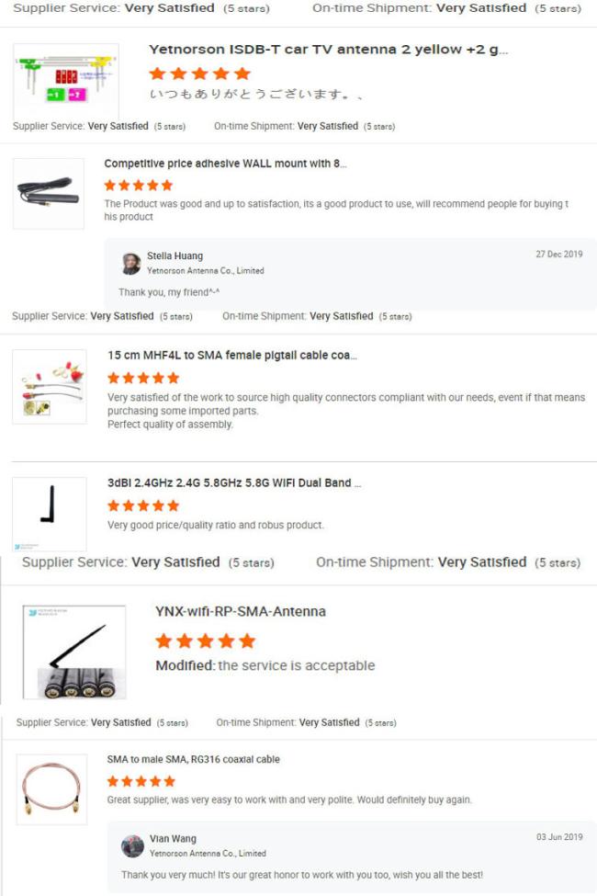Screen dimensions: 597x896
Task: Select Stella Huang's name in the reply
Action: pyautogui.click(x=175, y=256)
